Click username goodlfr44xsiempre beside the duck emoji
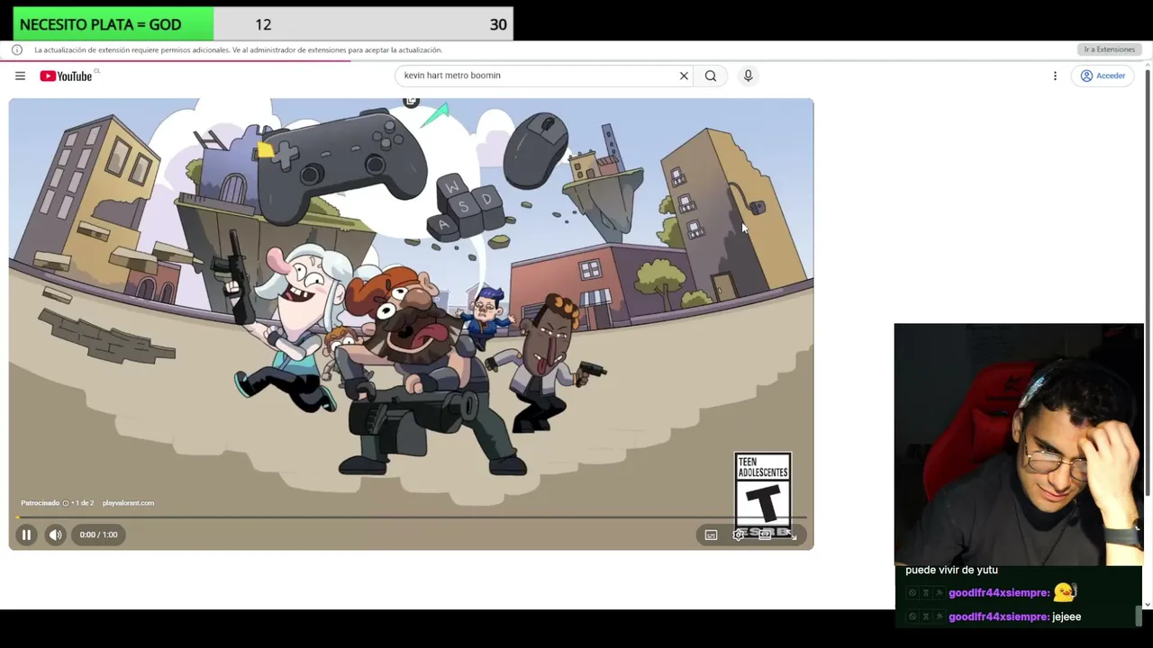This screenshot has height=648, width=1153. 999,593
